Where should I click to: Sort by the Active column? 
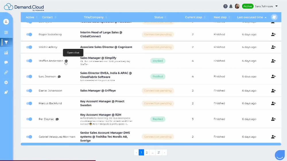tap(32, 17)
